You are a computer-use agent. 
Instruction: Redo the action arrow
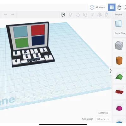tap(13, 14)
